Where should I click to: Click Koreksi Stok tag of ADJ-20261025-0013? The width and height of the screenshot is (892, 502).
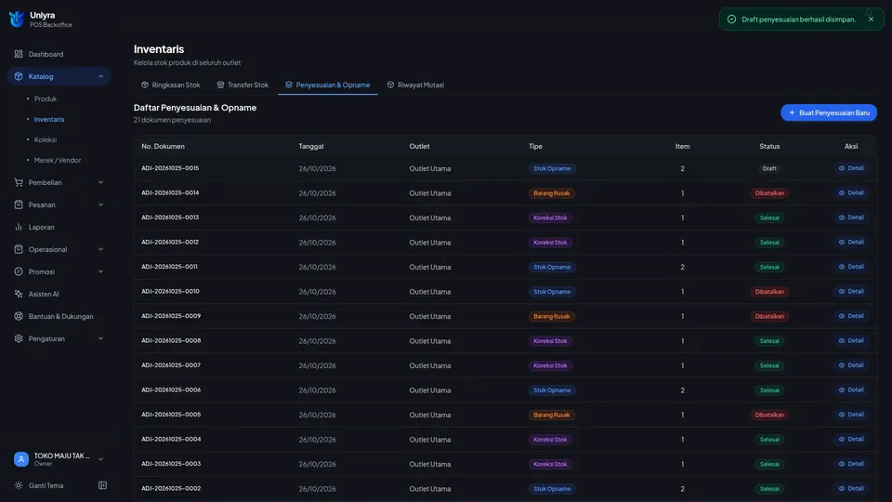click(550, 218)
